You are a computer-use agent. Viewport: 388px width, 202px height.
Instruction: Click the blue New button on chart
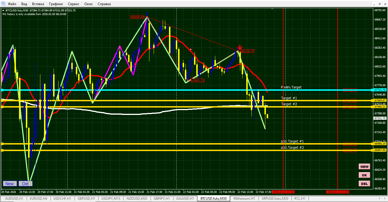click(10, 184)
